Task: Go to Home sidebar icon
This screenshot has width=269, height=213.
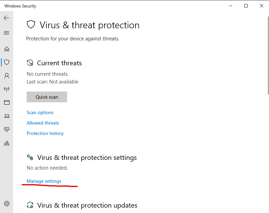Action: click(6, 49)
